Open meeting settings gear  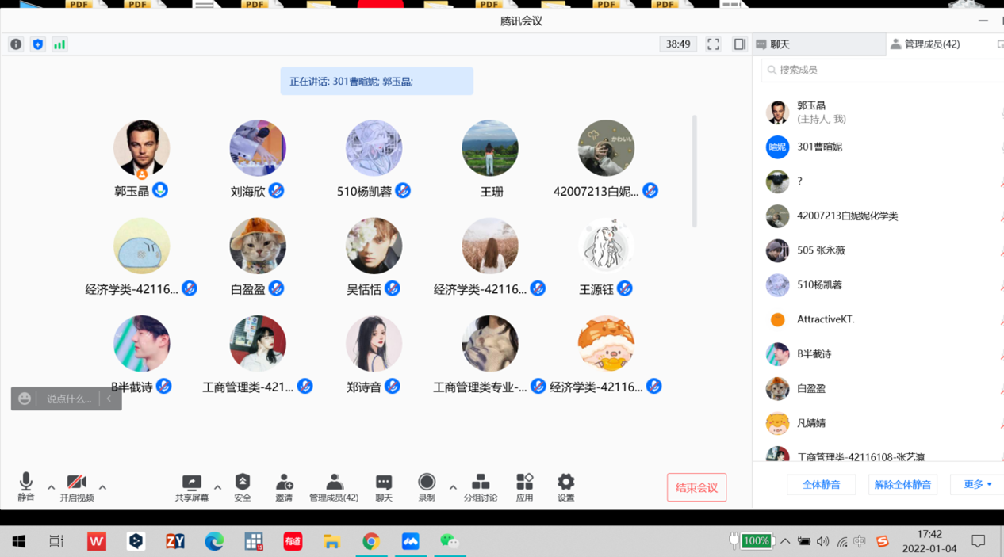[565, 483]
